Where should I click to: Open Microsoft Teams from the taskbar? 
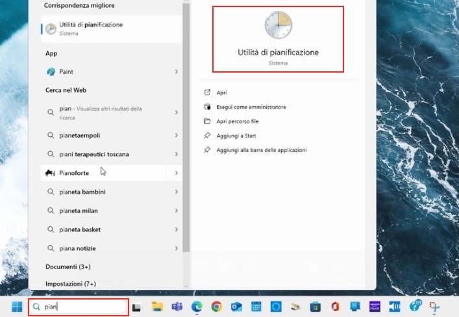click(x=177, y=307)
